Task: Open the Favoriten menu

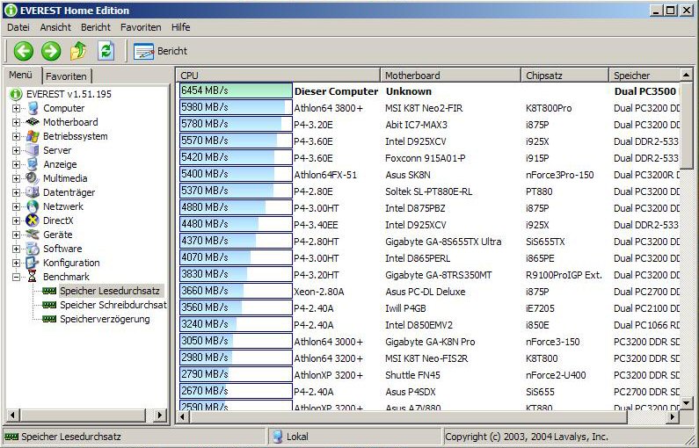Action: pyautogui.click(x=141, y=27)
